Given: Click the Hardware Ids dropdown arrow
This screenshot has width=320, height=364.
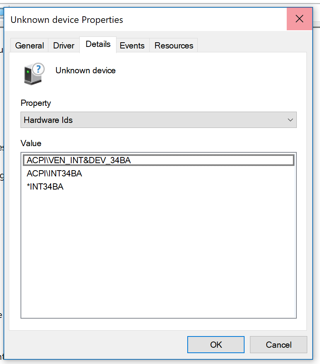Looking at the screenshot, I should tap(291, 120).
